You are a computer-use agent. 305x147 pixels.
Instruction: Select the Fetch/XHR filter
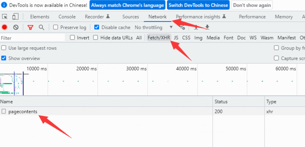coord(159,38)
